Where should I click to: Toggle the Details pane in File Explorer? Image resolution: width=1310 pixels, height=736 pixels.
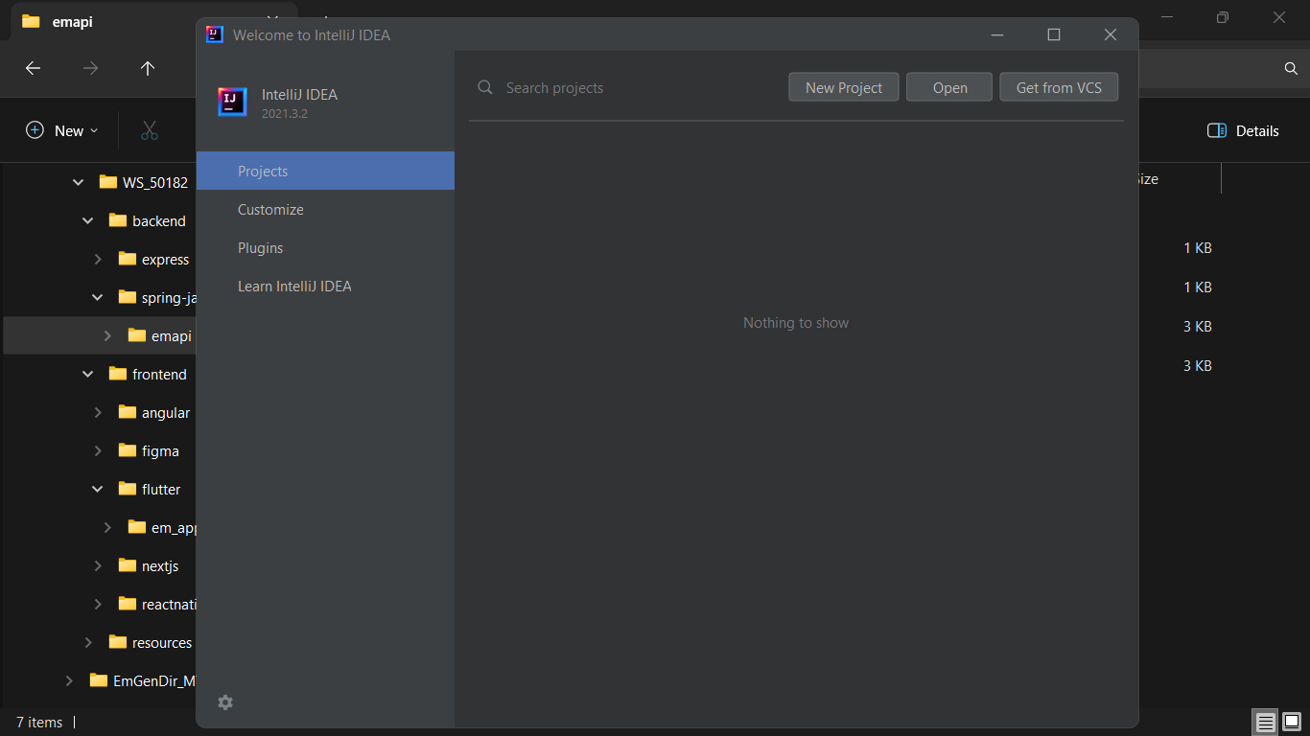pos(1243,130)
